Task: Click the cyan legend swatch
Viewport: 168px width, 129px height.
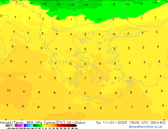Action: (32, 126)
